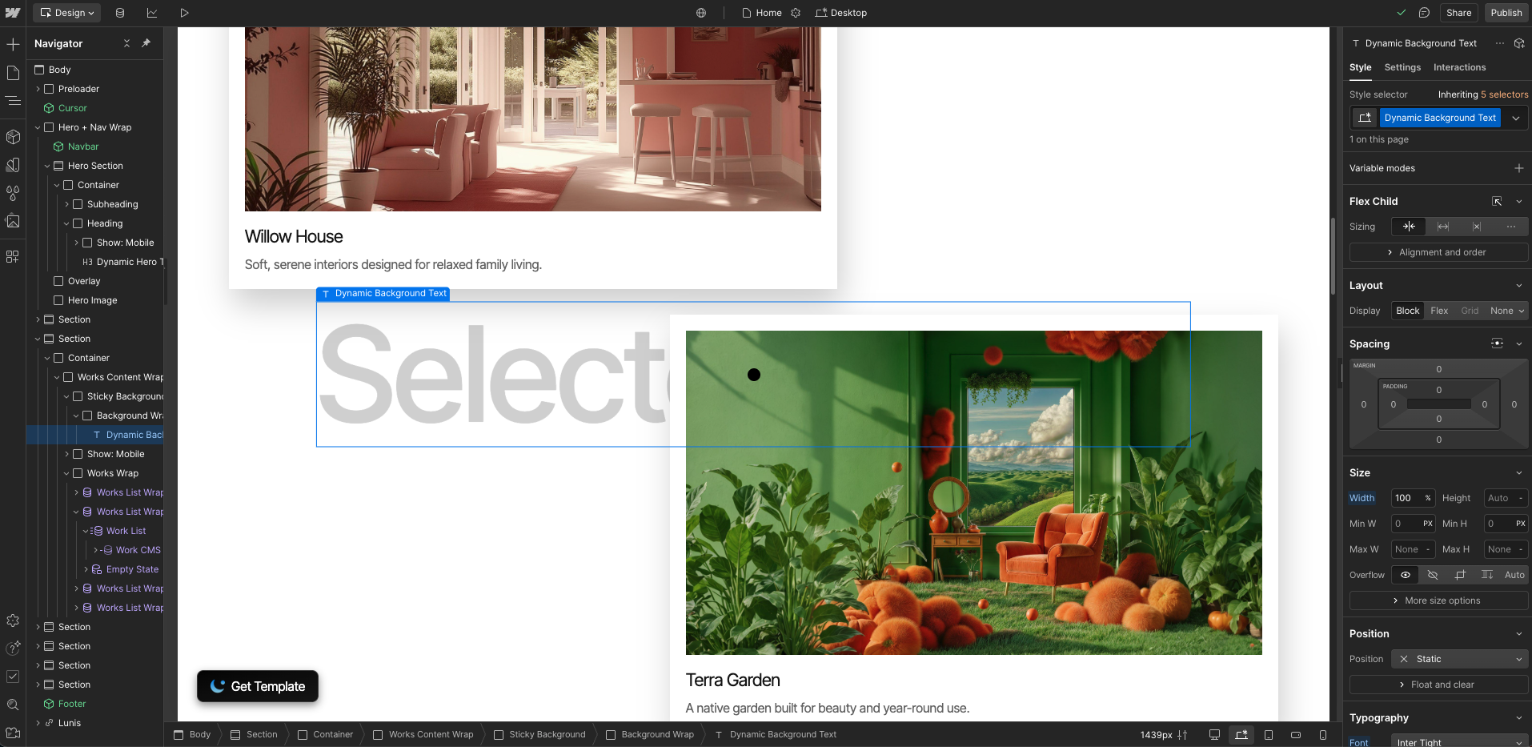Image resolution: width=1532 pixels, height=747 pixels.
Task: Select Footer in the Navigator tree
Action: coord(72,704)
